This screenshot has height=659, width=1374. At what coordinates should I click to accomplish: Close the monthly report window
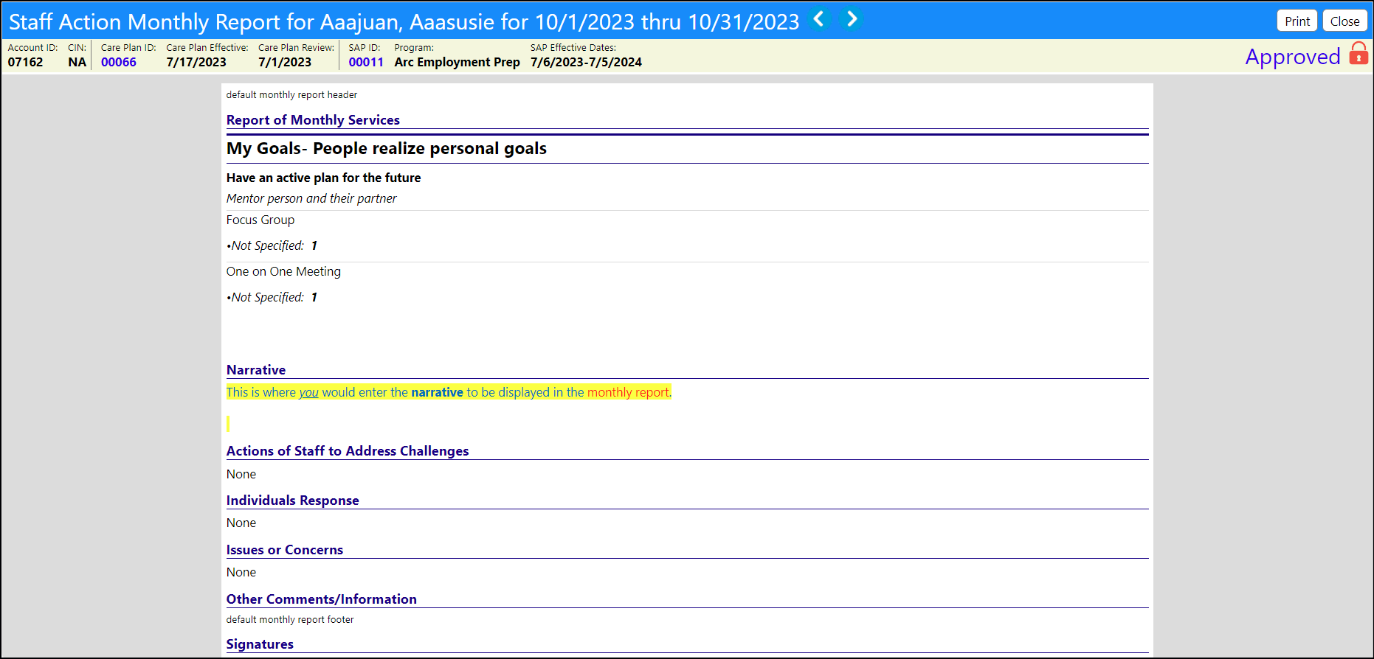tap(1344, 21)
